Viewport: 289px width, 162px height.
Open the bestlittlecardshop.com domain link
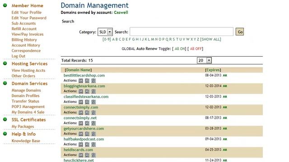(84, 76)
